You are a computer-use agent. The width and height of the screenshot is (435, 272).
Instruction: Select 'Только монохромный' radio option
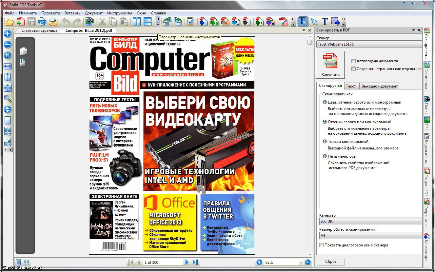click(325, 142)
